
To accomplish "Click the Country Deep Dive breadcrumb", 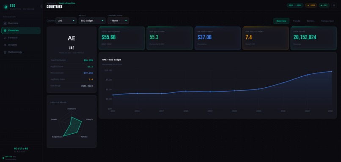I will point(67,3).
